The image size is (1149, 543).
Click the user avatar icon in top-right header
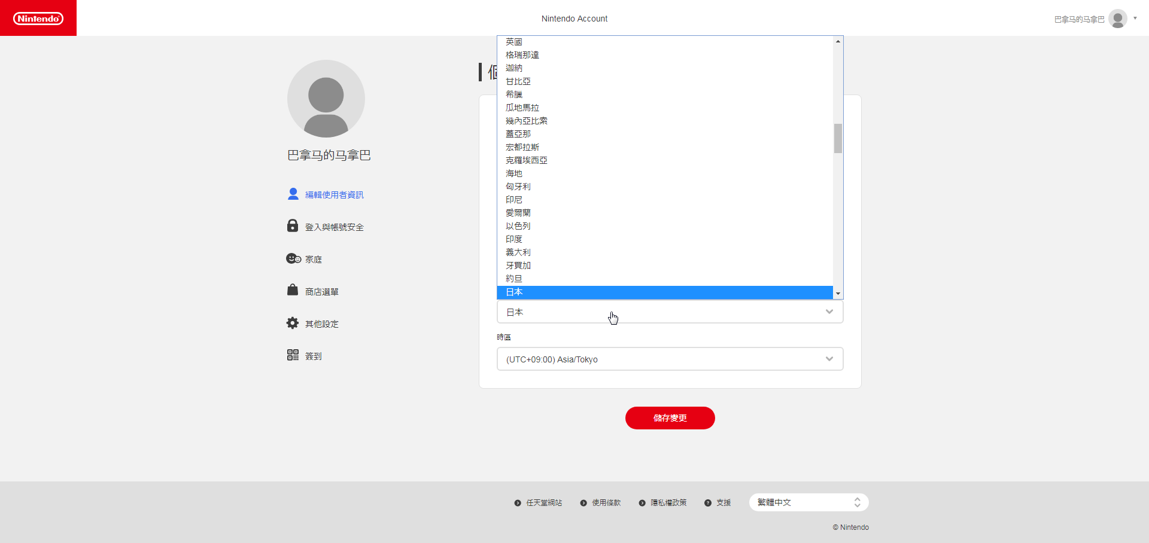(1117, 19)
